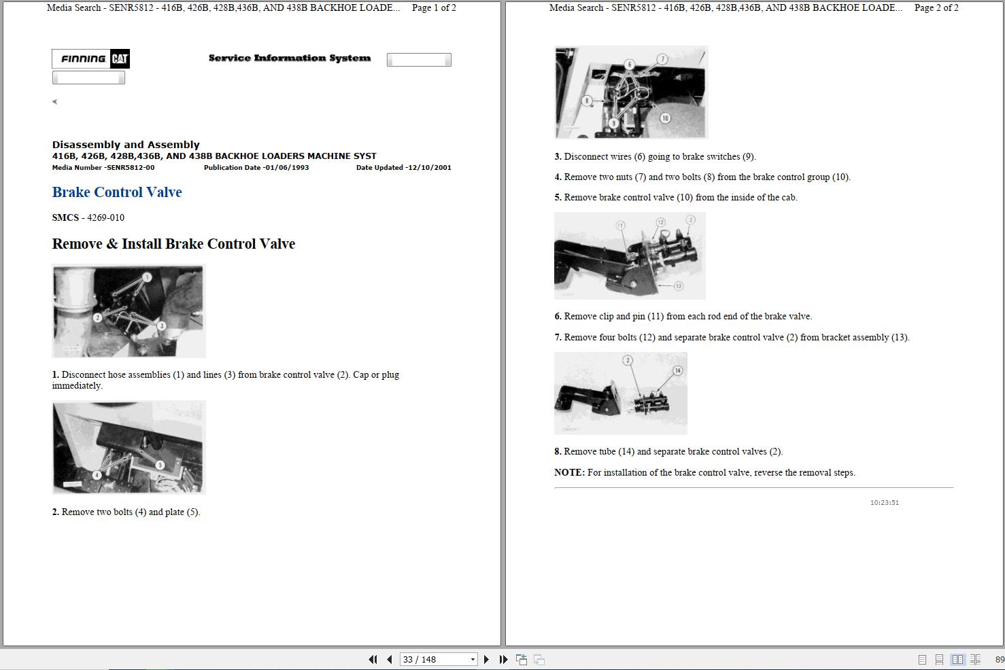Screen dimensions: 1005x670
Task: Open the search field dropdown beside the logo
Action: pyautogui.click(x=88, y=77)
